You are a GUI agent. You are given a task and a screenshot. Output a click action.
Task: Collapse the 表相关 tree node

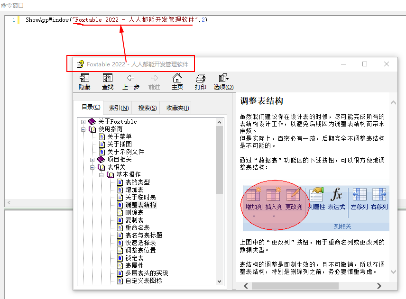click(x=92, y=167)
